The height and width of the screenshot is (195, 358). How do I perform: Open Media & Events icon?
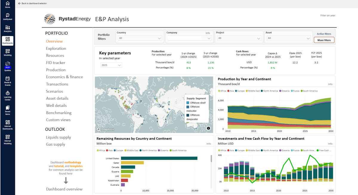coord(7,81)
